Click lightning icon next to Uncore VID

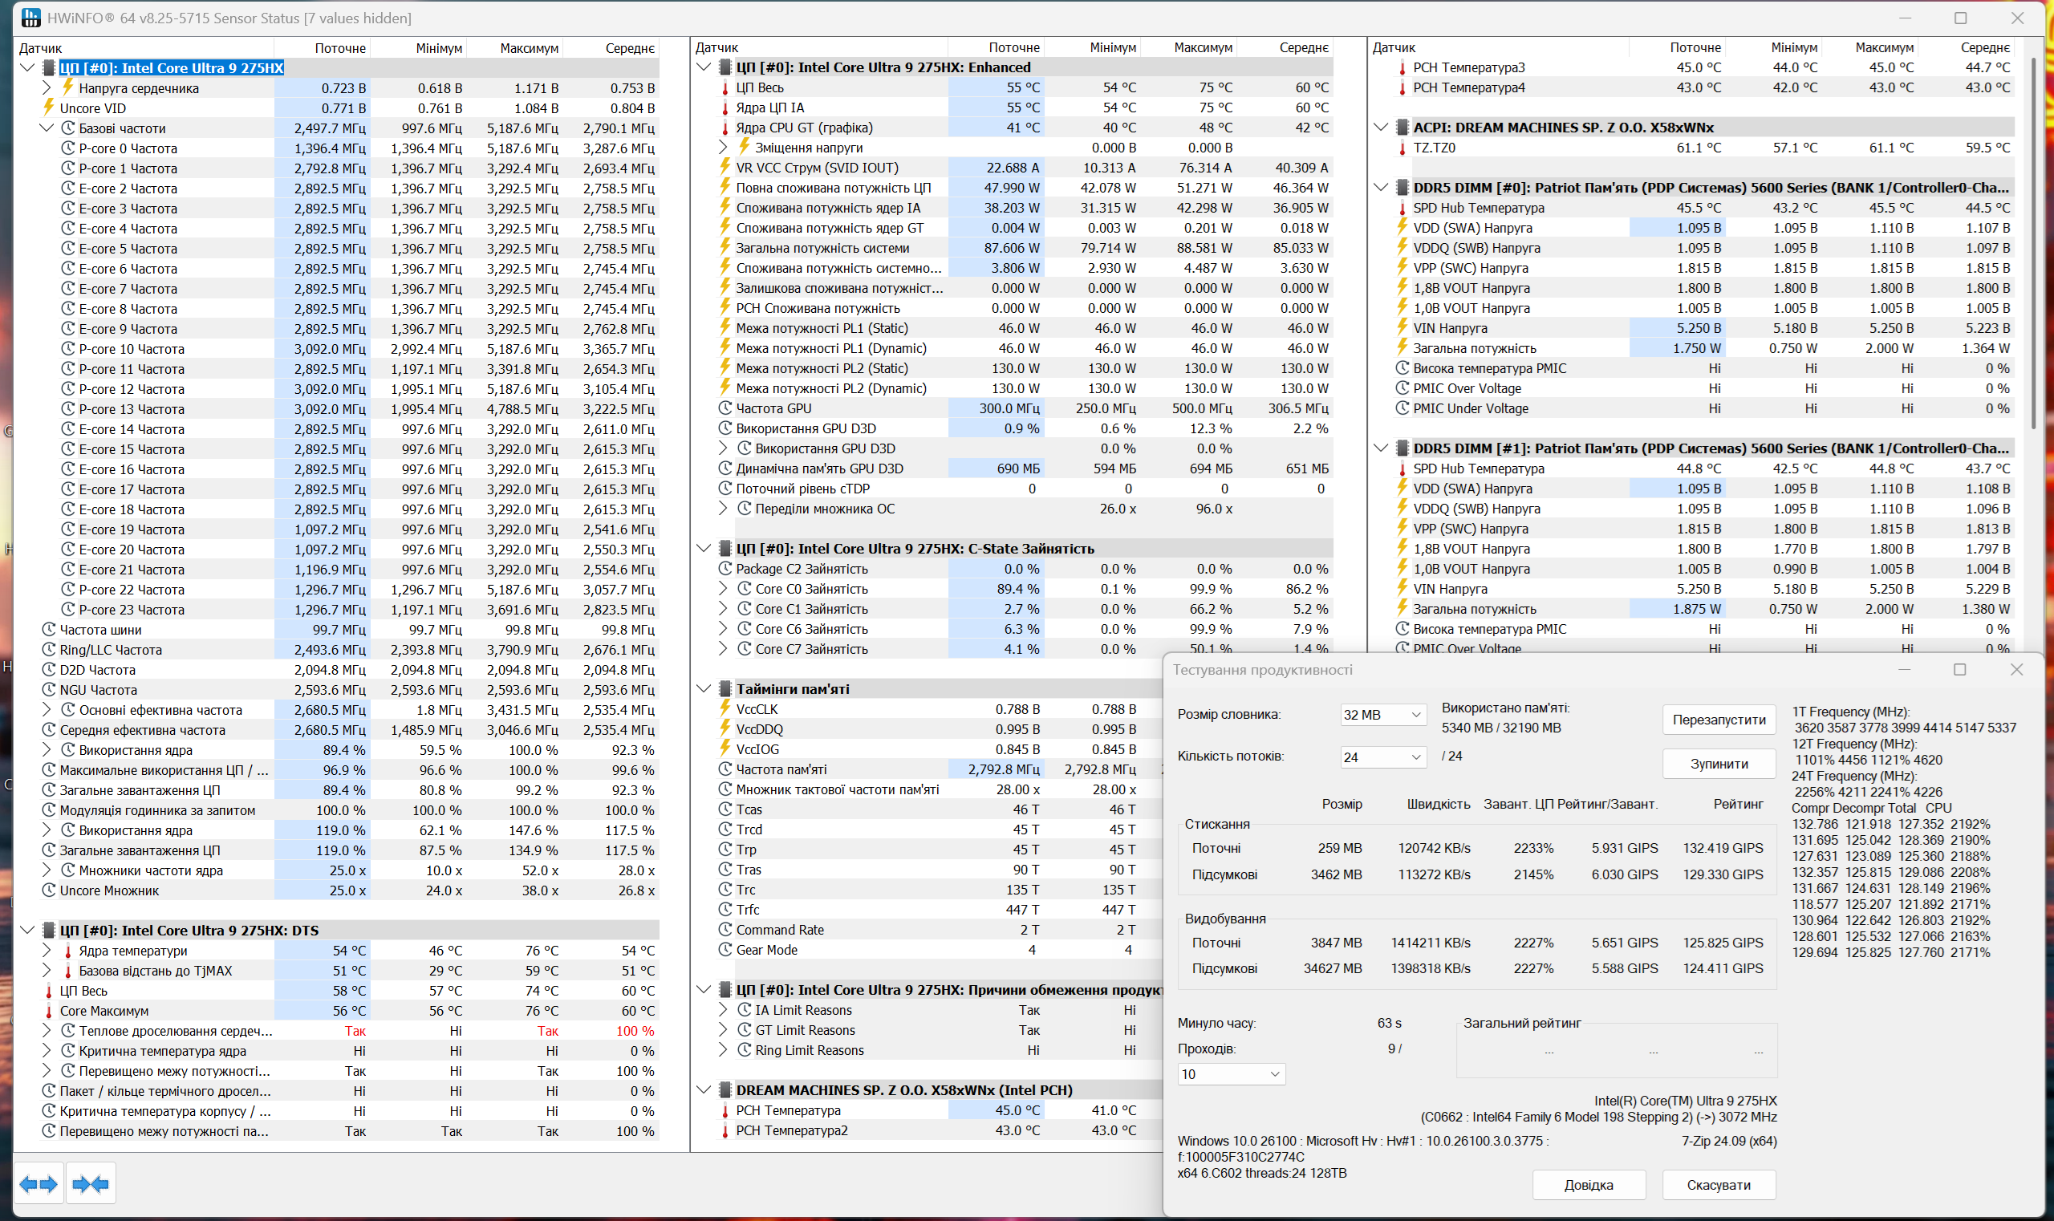tap(49, 107)
